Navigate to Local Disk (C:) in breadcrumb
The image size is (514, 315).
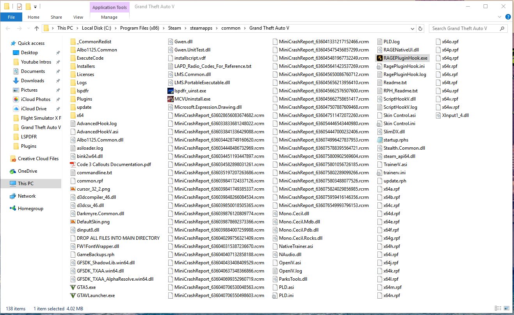[x=96, y=28]
